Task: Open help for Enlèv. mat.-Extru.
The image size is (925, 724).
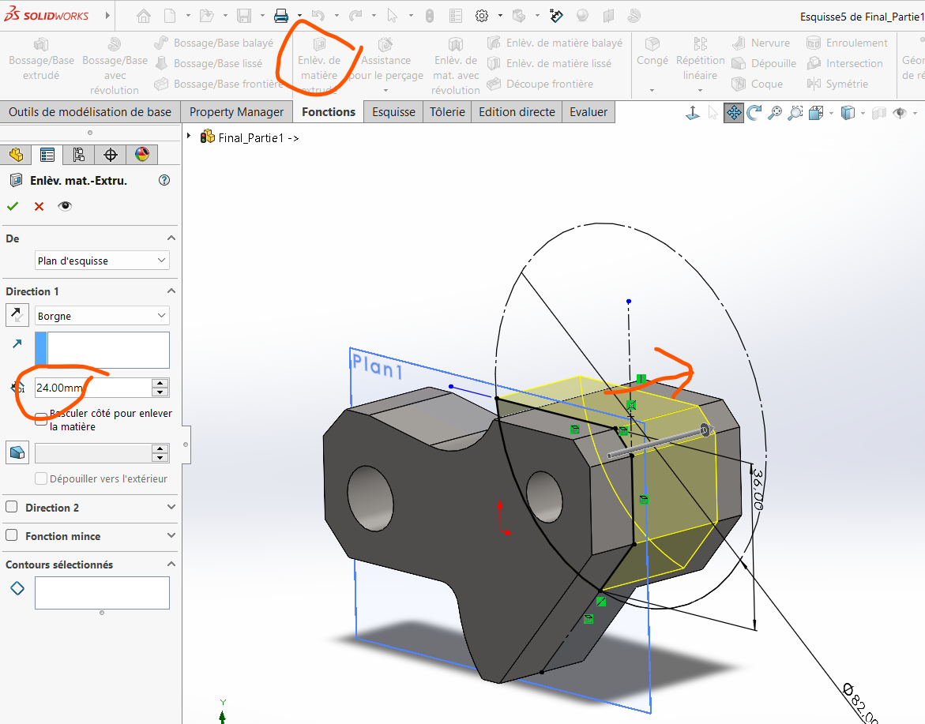Action: [164, 181]
